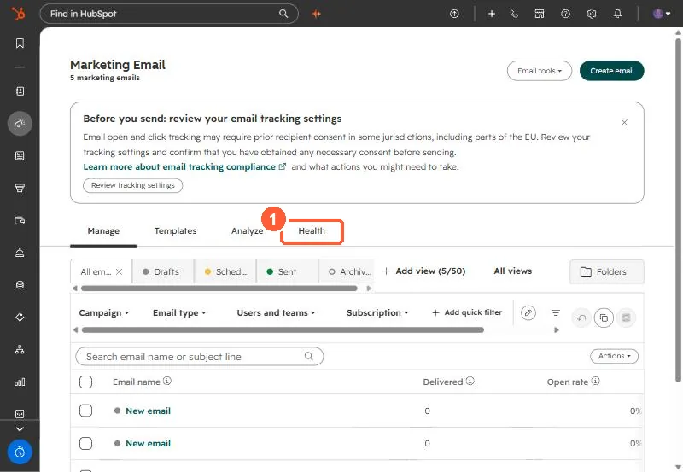Screen dimensions: 683x472
Task: Open the Content sidebar icon
Action: pyautogui.click(x=20, y=156)
